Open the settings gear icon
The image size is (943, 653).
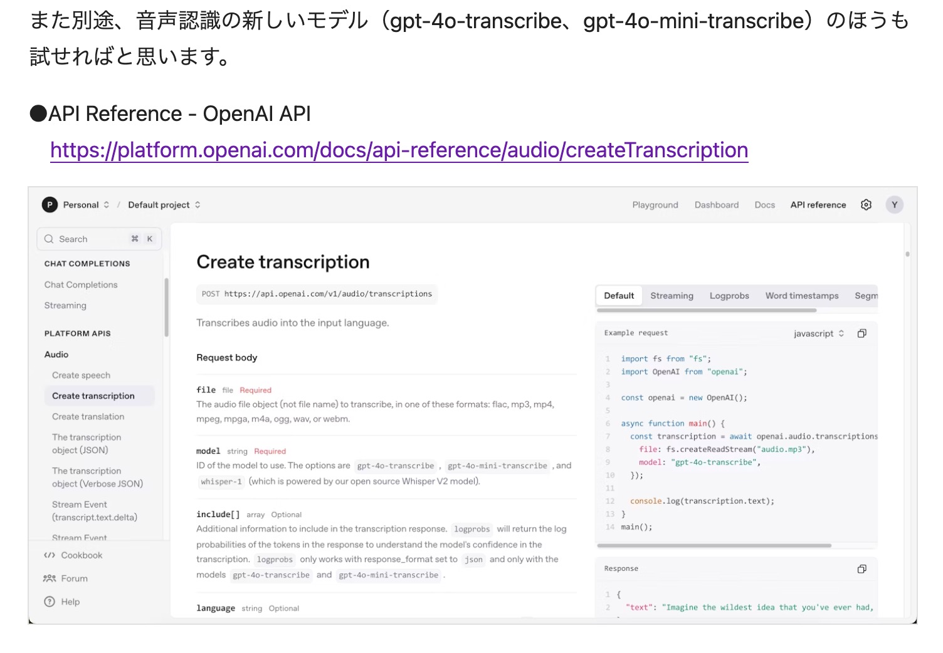coord(866,204)
